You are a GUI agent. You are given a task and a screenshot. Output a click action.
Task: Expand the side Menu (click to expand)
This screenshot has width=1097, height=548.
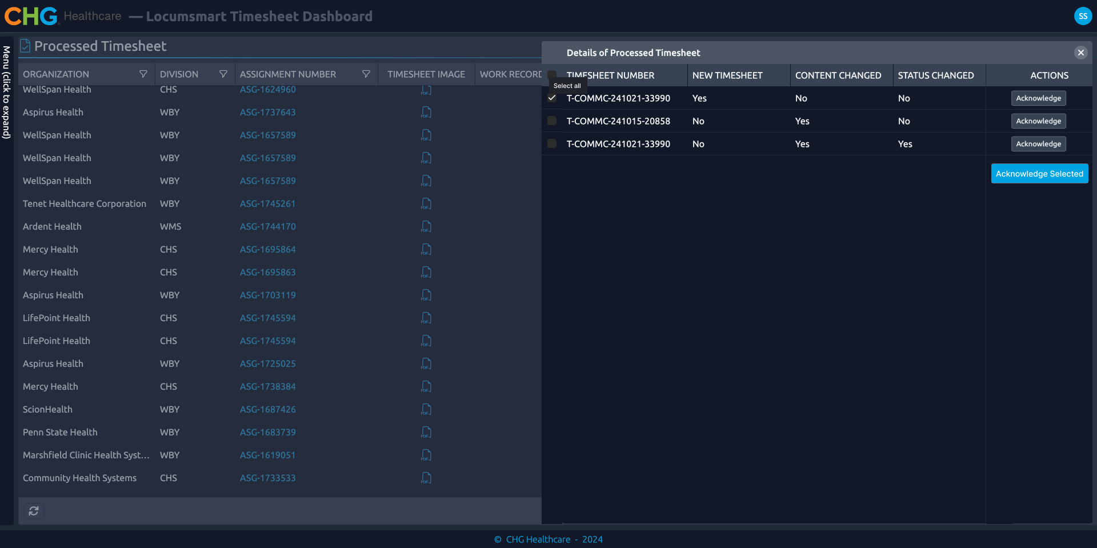click(6, 92)
